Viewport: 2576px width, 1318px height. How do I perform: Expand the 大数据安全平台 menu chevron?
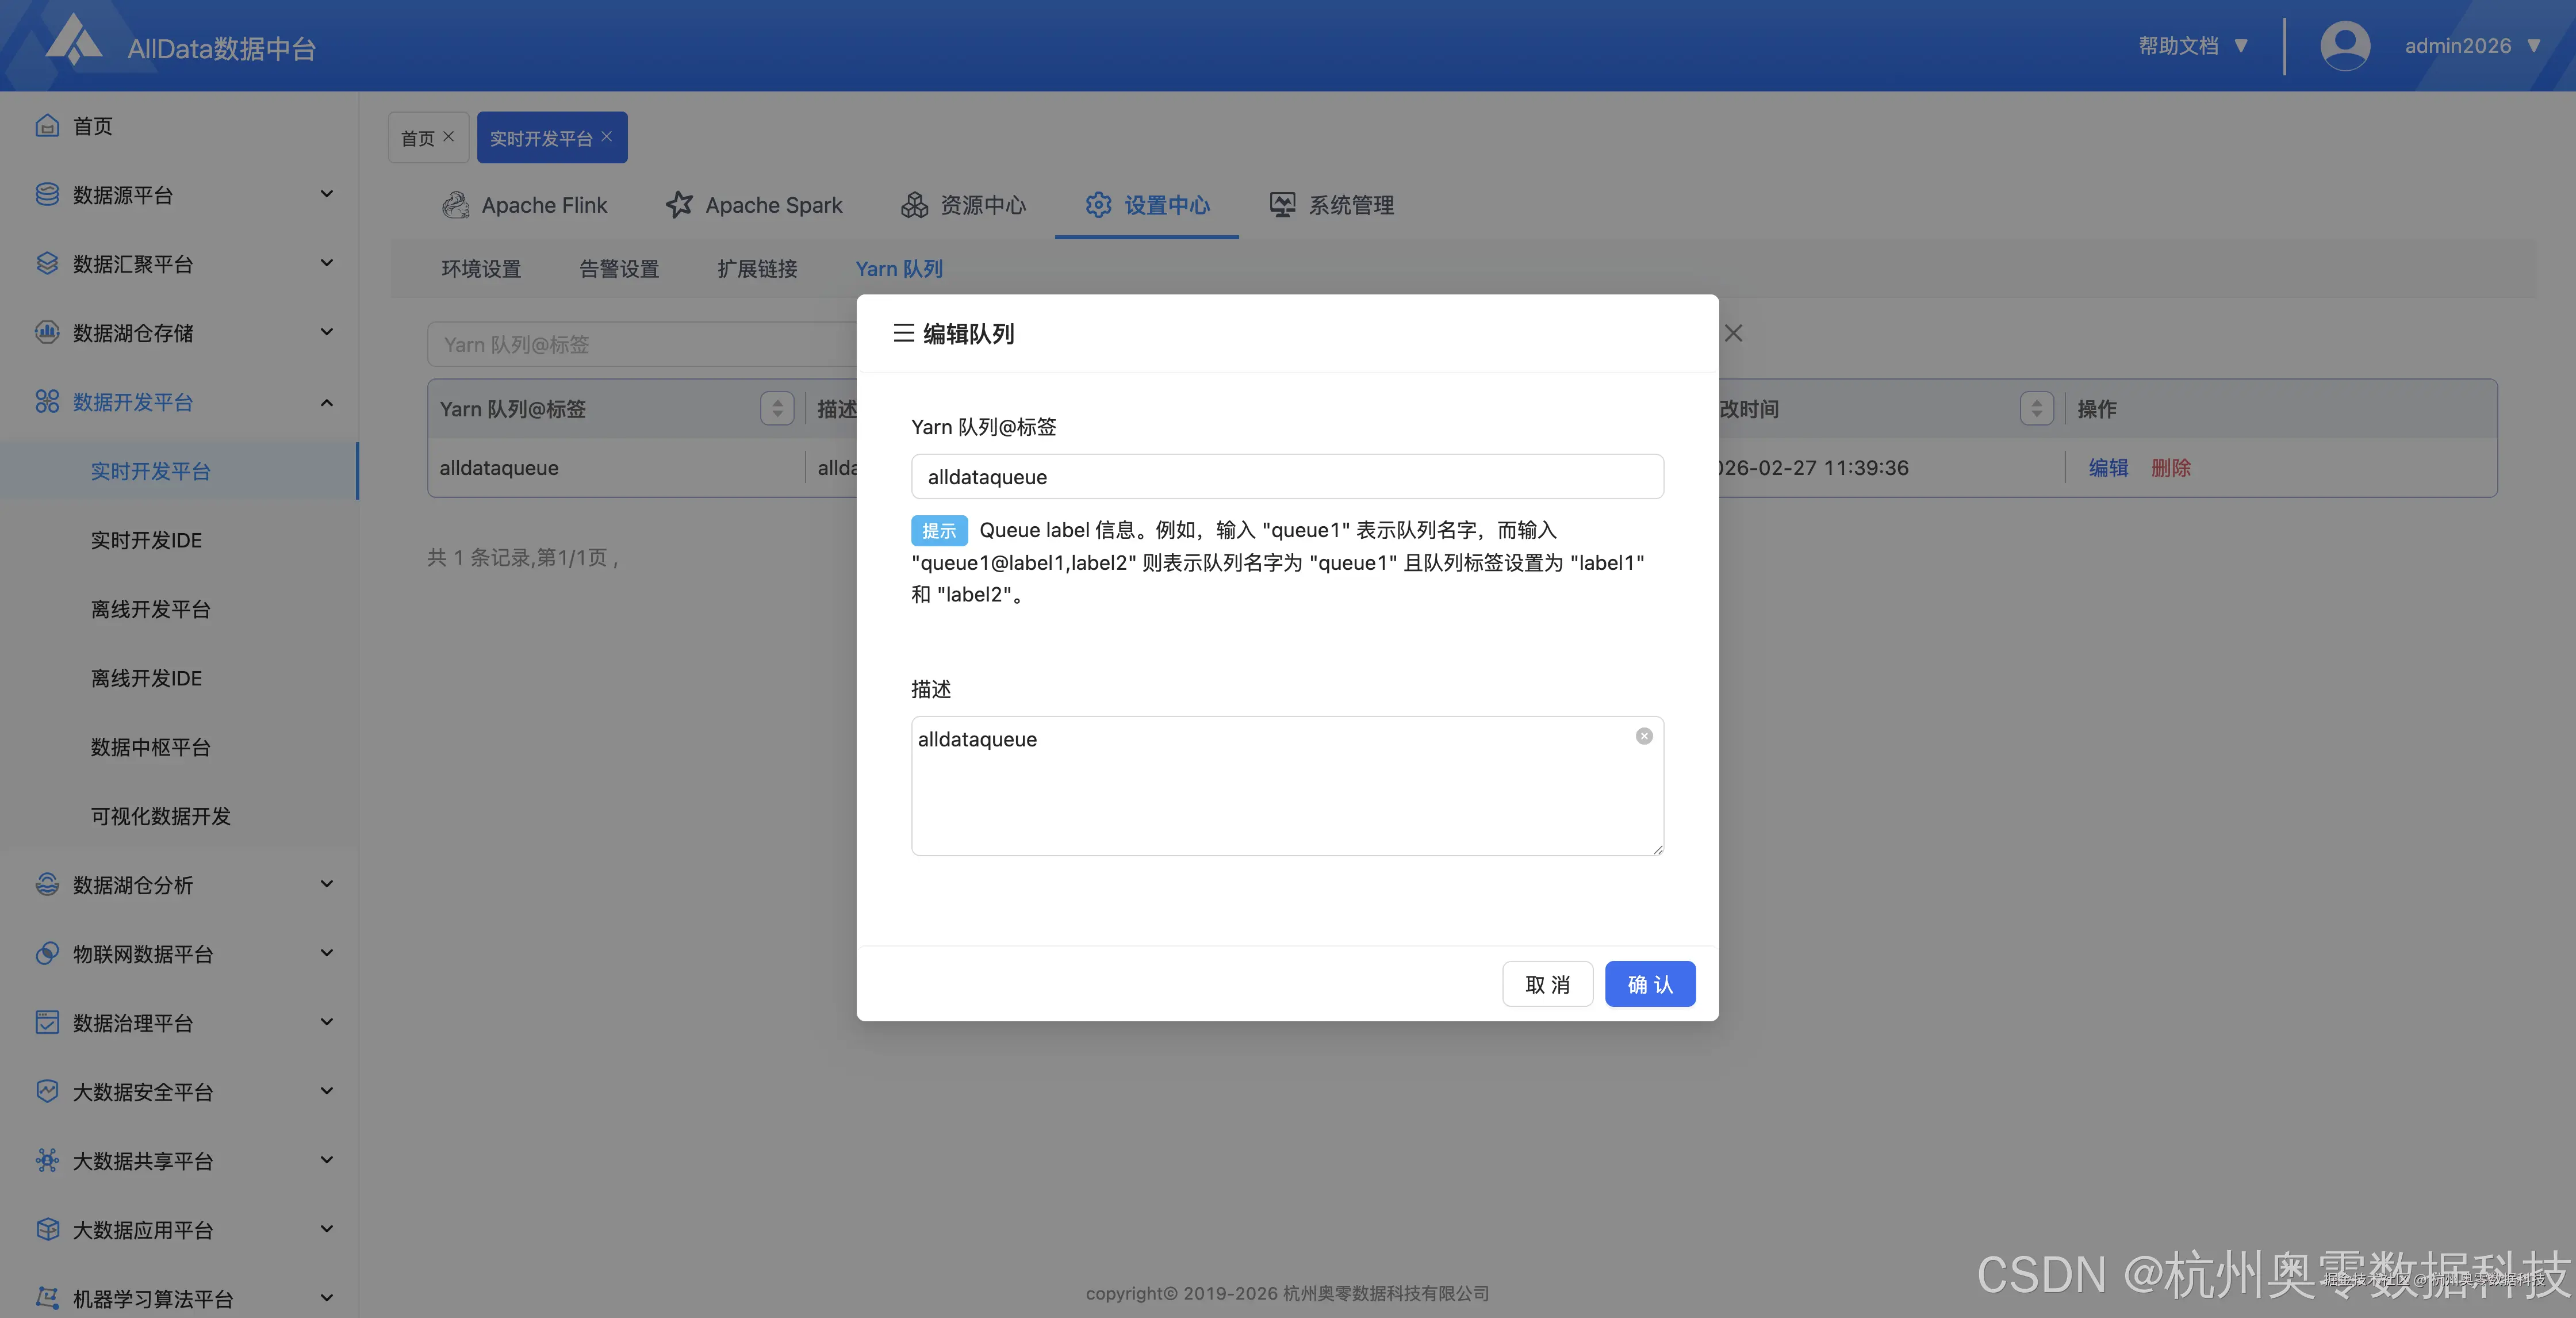[326, 1091]
